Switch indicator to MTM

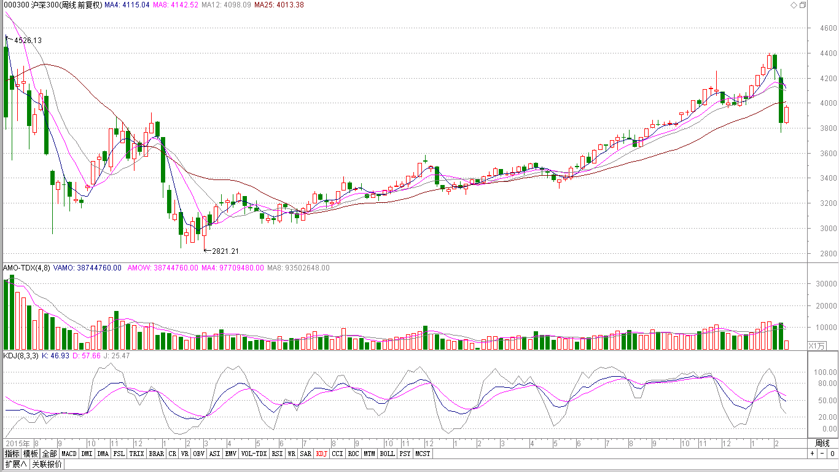(369, 454)
